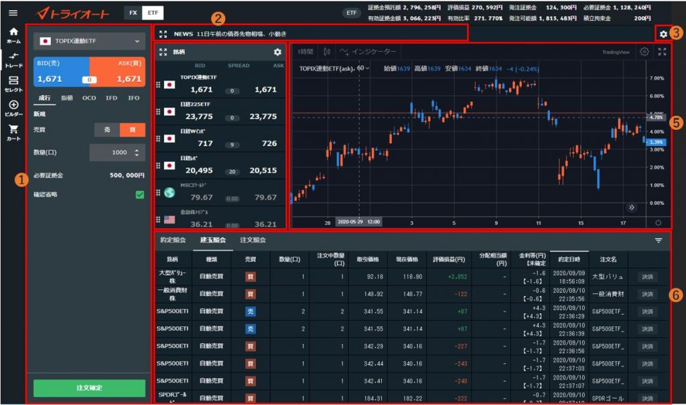Click 決済 for position priced 342.29

648,346
